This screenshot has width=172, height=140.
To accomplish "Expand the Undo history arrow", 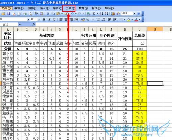I will (76, 14).
